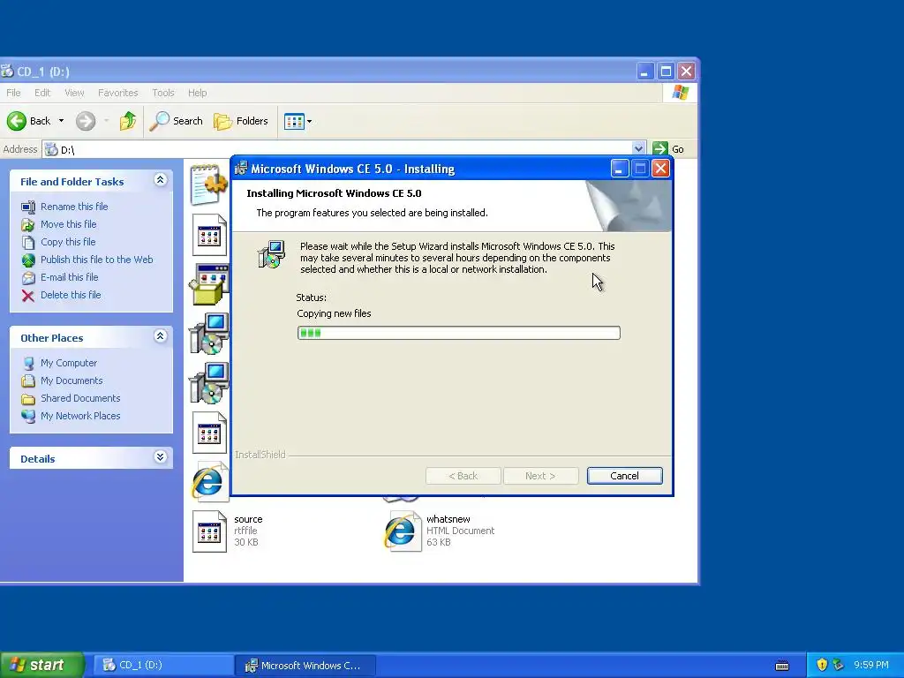Viewport: 904px width, 678px height.
Task: Click the keyboard tray icon
Action: [x=782, y=666]
